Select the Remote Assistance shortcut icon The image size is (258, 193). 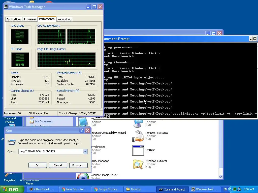click(x=138, y=136)
